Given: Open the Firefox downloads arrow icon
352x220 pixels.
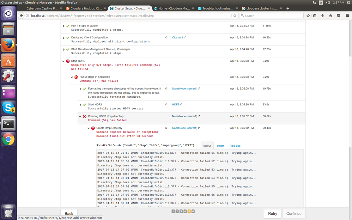Looking at the screenshot, I should click(323, 16).
